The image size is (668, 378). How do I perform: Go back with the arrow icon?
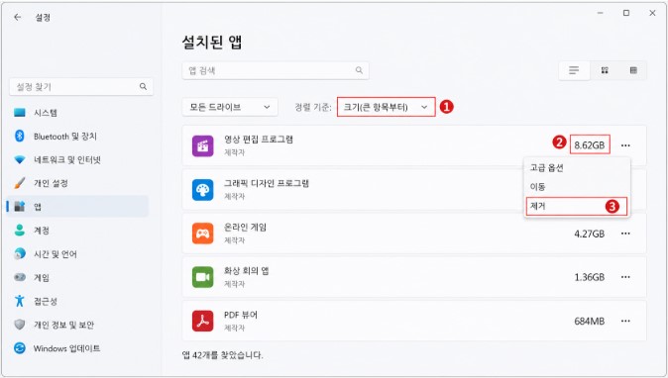click(x=18, y=17)
